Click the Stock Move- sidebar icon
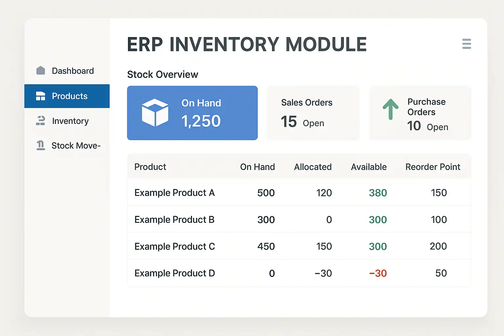This screenshot has height=336, width=504. coord(41,145)
